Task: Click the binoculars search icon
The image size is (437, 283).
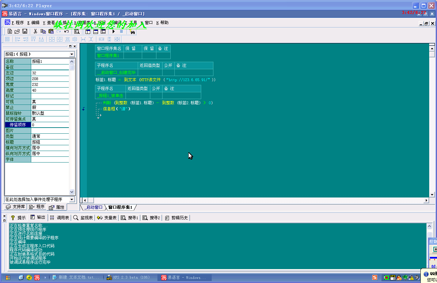Action: [x=132, y=32]
